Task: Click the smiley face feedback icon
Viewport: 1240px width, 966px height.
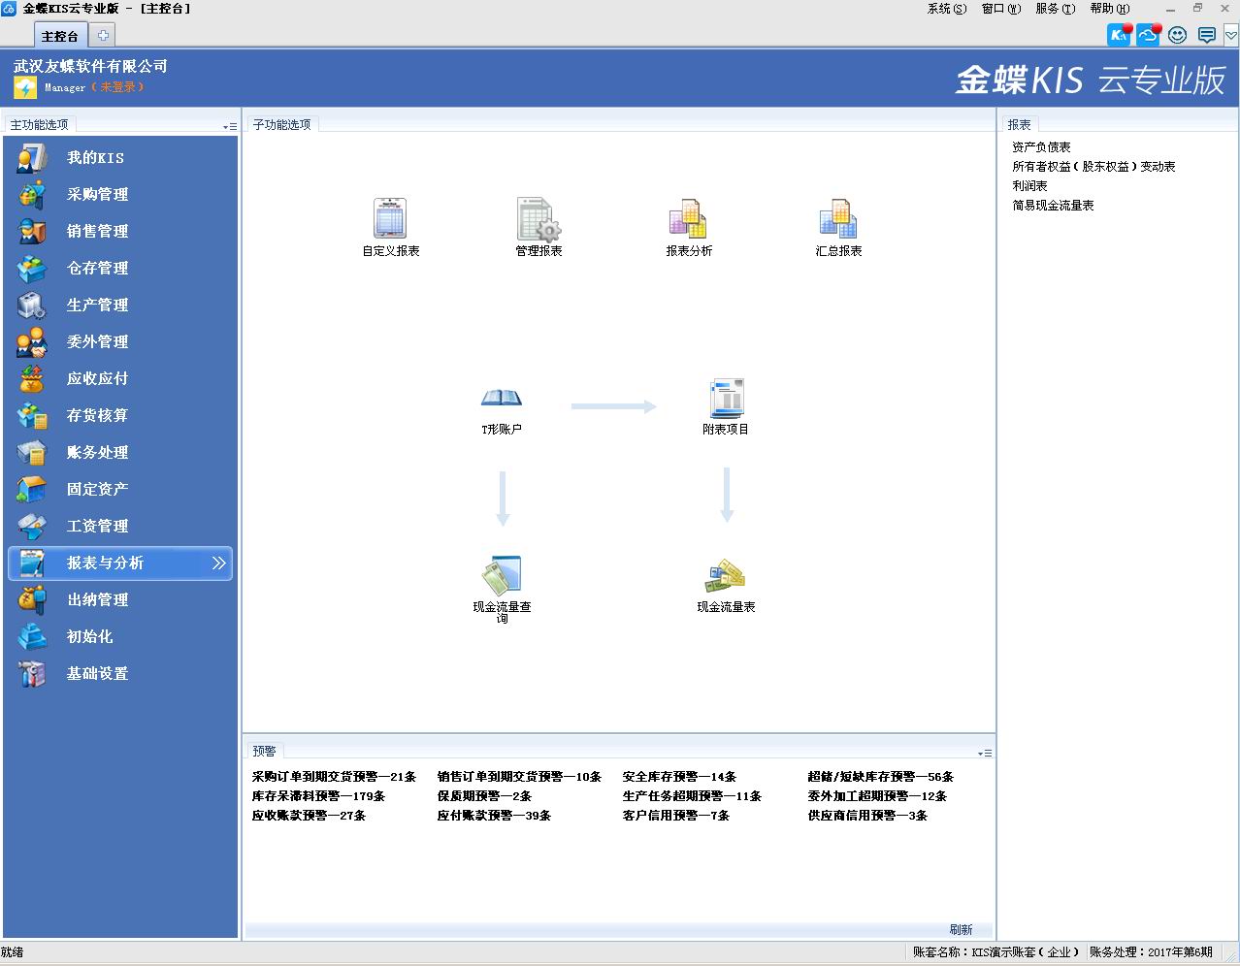Action: coord(1177,35)
